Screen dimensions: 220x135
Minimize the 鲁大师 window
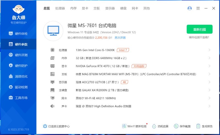coord(206,8)
